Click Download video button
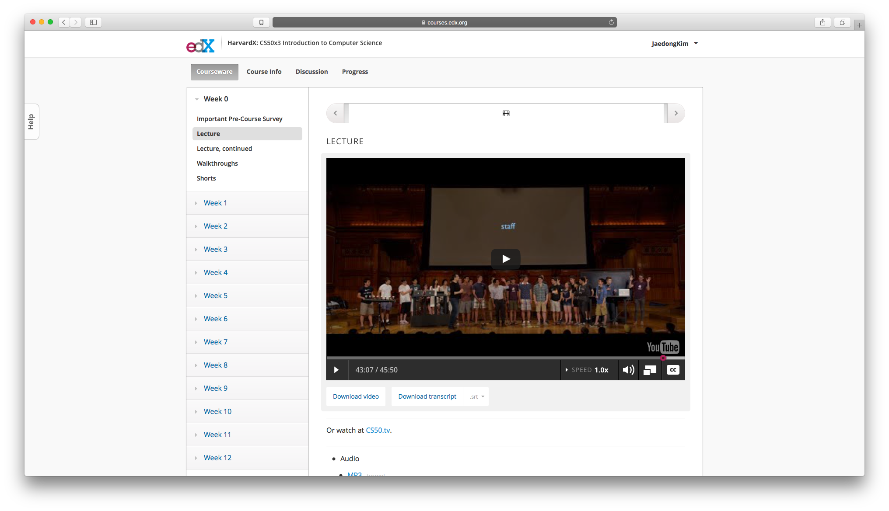 pyautogui.click(x=356, y=396)
